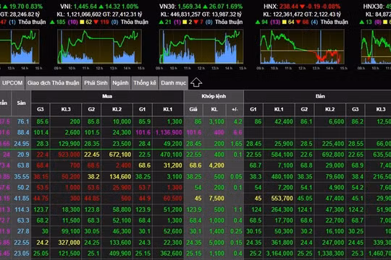Image resolution: width=391 pixels, height=260 pixels.
Task: Sort by the +/- column header
Action: pyautogui.click(x=235, y=109)
